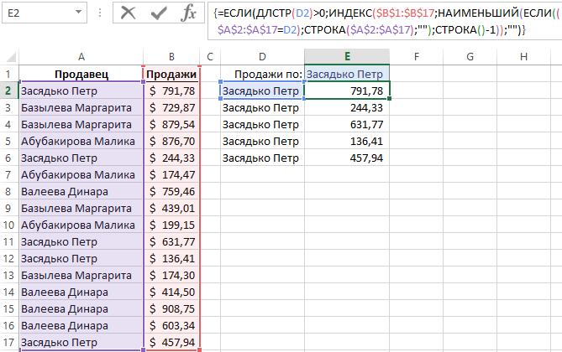Expand the Name Box dropdown arrow
The image size is (562, 352).
(x=77, y=13)
